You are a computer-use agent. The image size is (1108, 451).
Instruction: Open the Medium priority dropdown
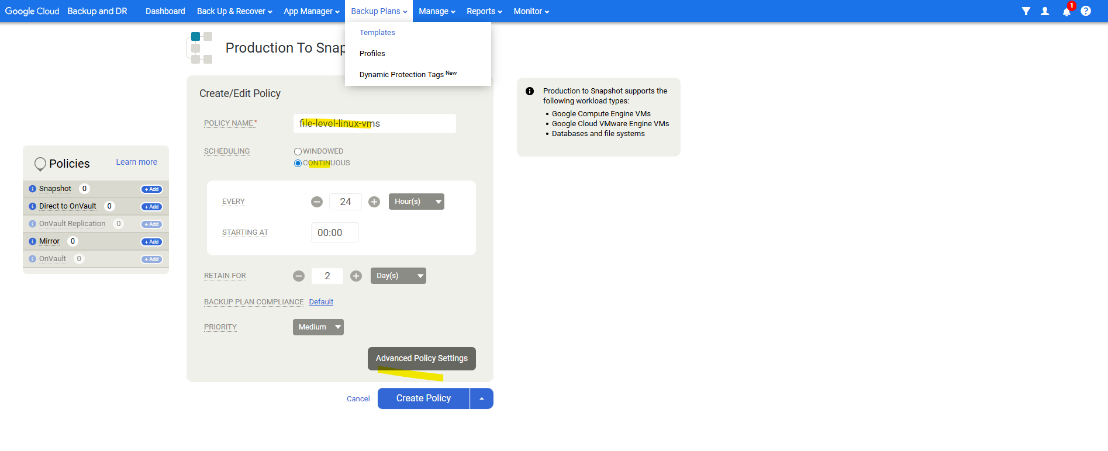[x=318, y=327]
